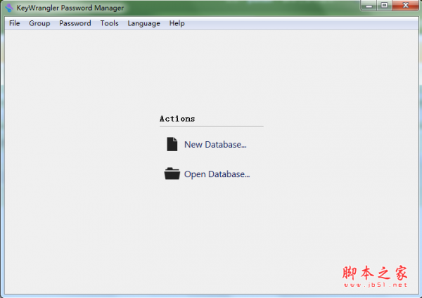Open the Tools menu
The image size is (422, 298).
pos(109,23)
